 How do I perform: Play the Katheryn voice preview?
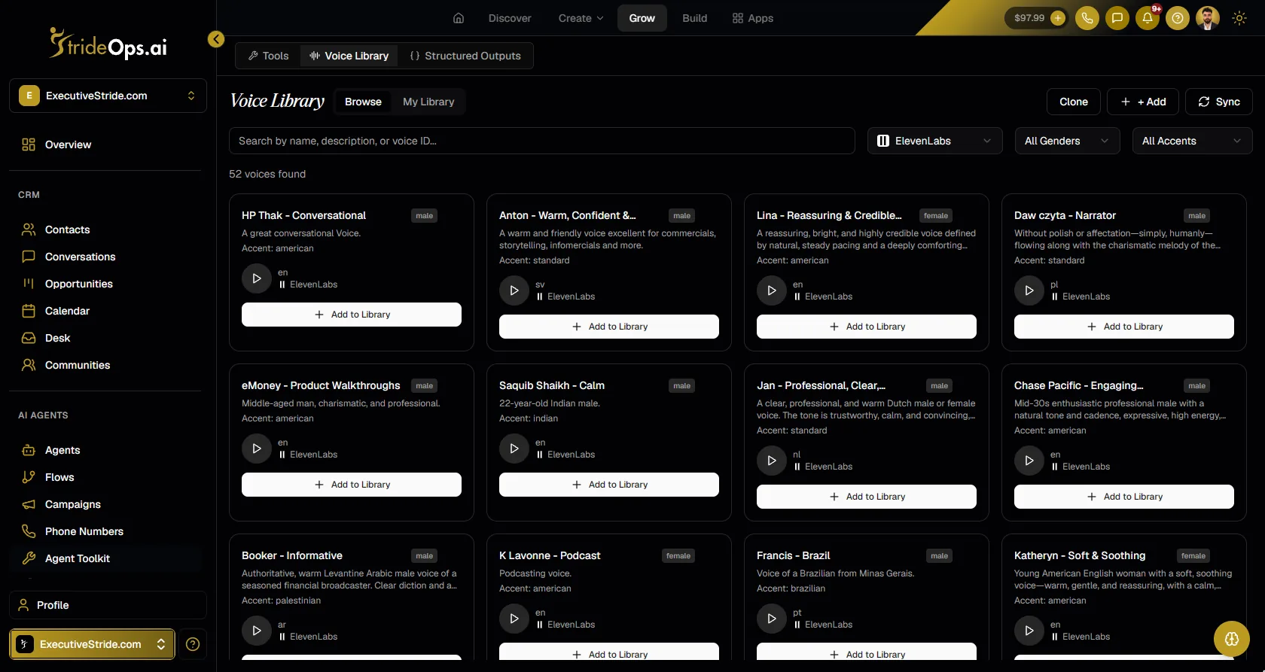coord(1029,631)
